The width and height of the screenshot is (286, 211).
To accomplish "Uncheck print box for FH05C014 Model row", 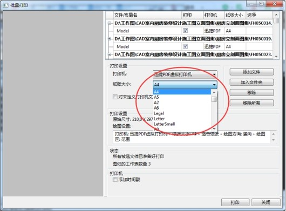I will pyautogui.click(x=185, y=30).
